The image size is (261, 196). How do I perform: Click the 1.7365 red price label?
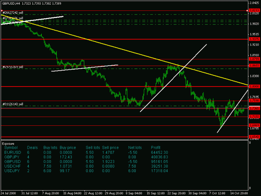coord(254,108)
